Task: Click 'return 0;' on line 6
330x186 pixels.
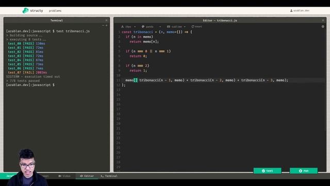Action: (138, 56)
